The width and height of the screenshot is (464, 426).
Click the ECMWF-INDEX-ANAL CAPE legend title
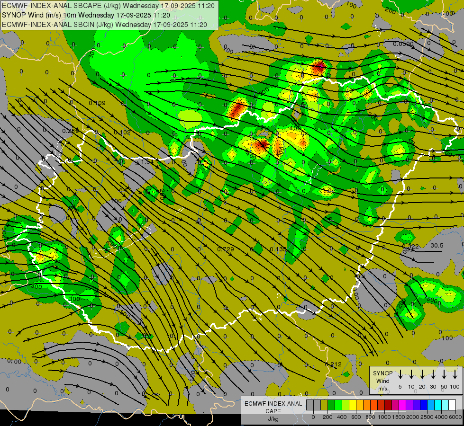click(273, 407)
